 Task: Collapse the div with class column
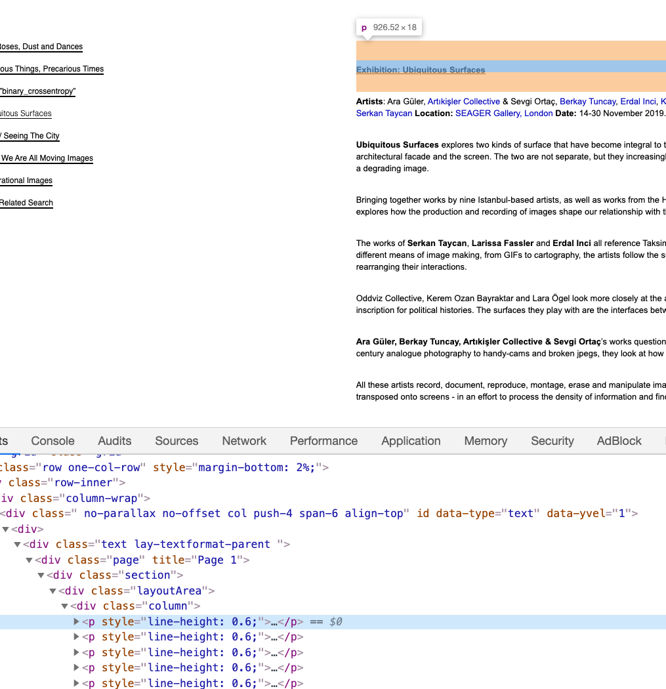tap(64, 606)
